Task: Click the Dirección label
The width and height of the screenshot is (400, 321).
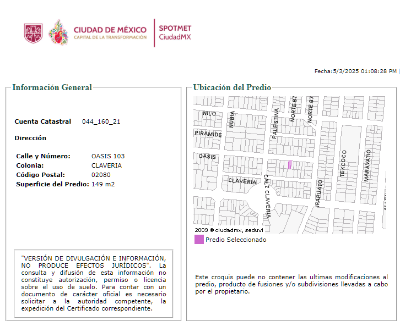Action: [30, 138]
